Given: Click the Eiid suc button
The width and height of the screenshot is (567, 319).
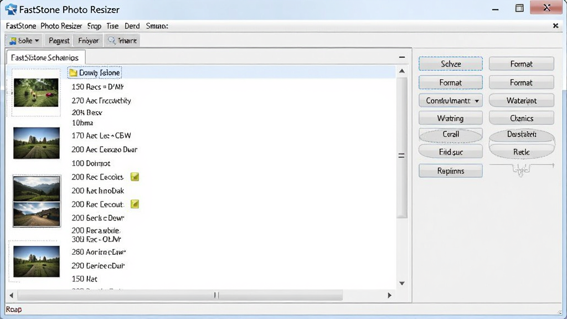Looking at the screenshot, I should [451, 152].
